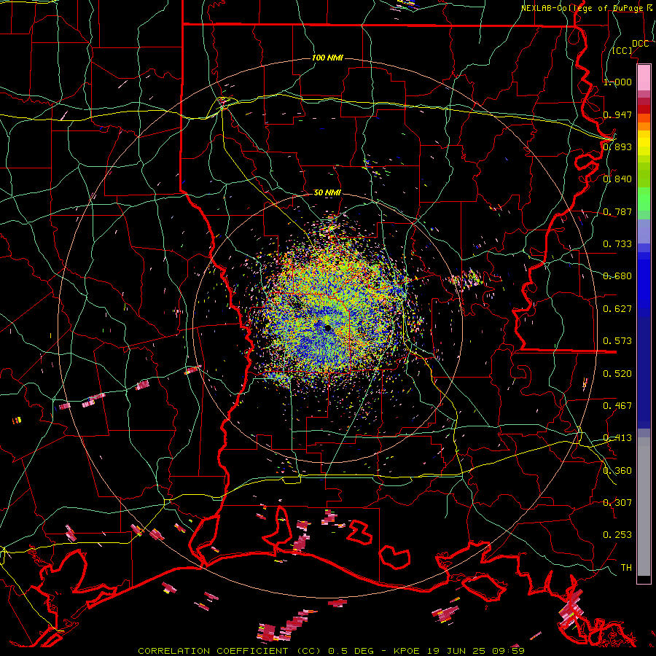The height and width of the screenshot is (656, 656).
Task: Click the 100 NMI range ring label
Action: tap(327, 58)
